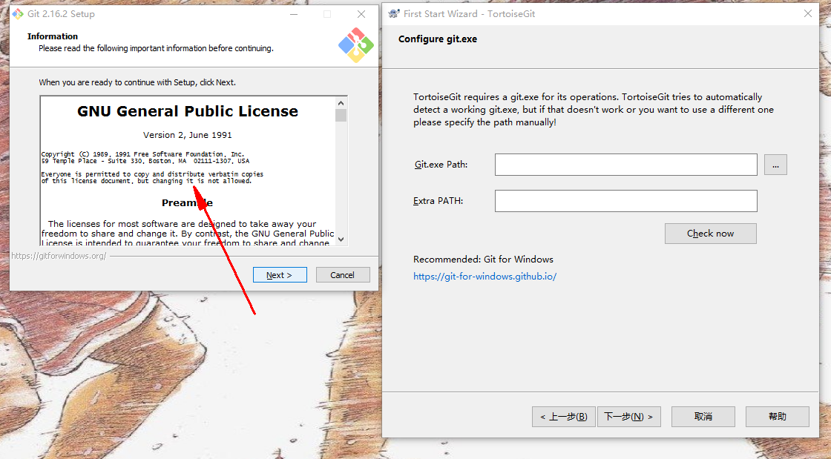
Task: Proceed with 下一步(N) button
Action: pos(628,417)
